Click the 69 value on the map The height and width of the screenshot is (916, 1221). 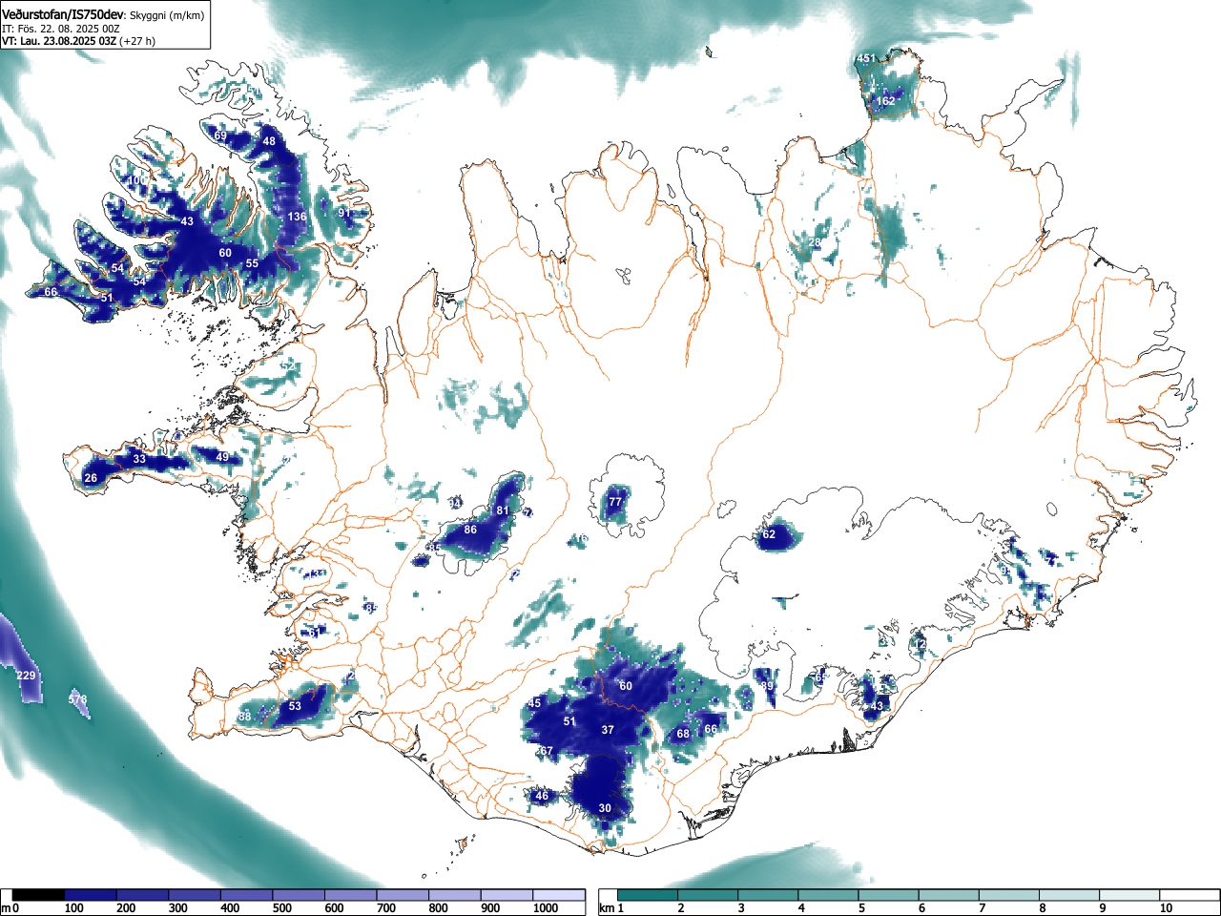click(220, 136)
